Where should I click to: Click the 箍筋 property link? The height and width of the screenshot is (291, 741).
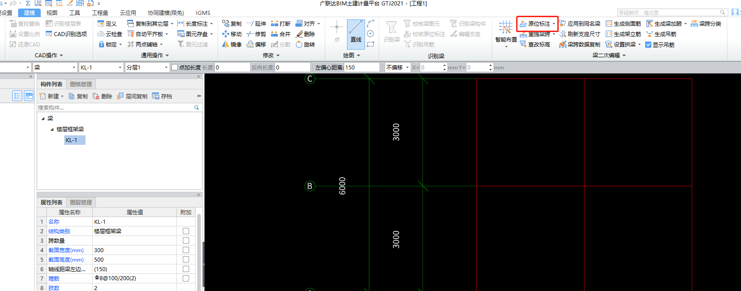(x=54, y=278)
